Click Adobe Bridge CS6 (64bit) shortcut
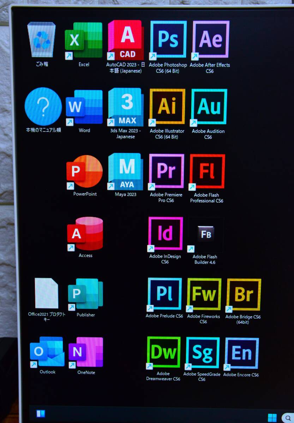 [243, 295]
